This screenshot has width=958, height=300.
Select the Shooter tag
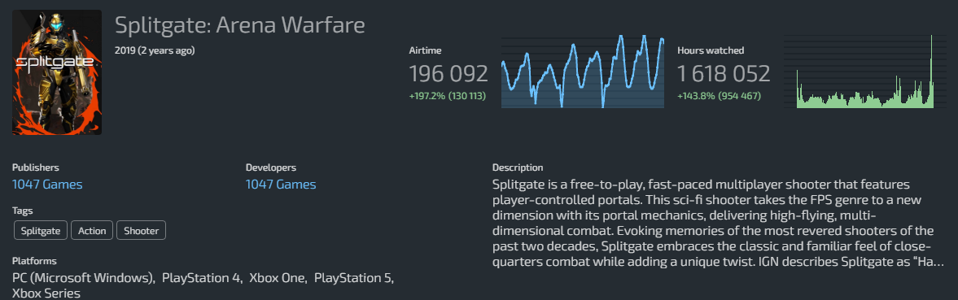141,231
